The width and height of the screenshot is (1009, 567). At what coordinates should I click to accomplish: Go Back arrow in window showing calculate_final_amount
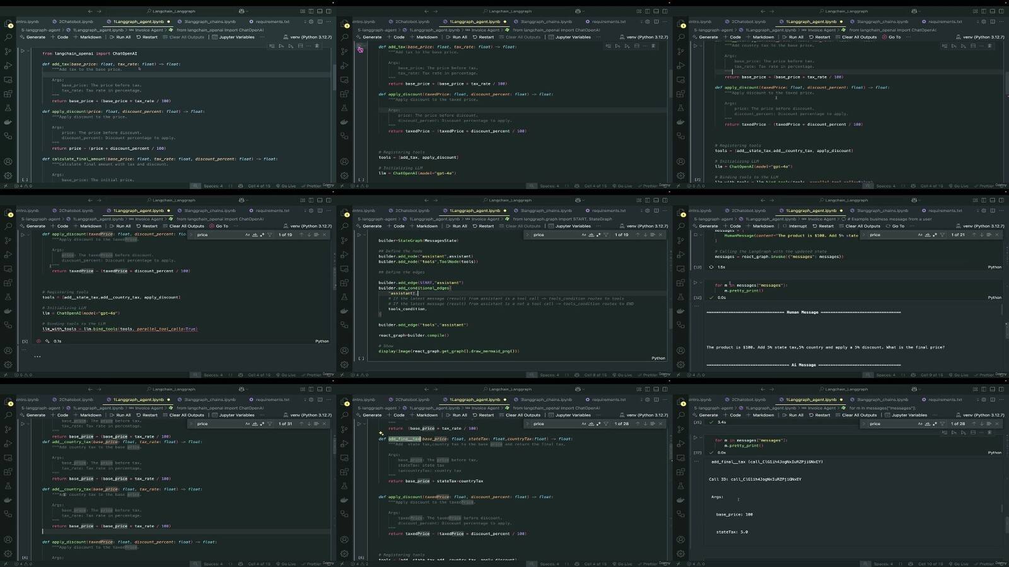tap(90, 11)
